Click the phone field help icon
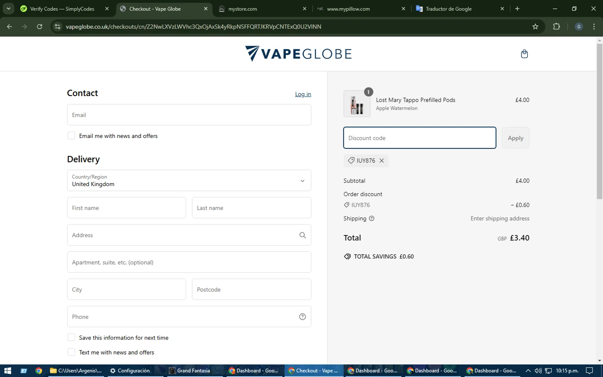 coord(302,317)
